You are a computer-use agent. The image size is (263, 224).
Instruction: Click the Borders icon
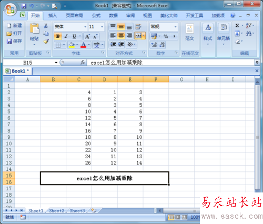click(58, 45)
